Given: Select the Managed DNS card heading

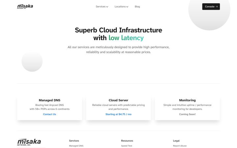Looking at the screenshot, I should point(50,100).
